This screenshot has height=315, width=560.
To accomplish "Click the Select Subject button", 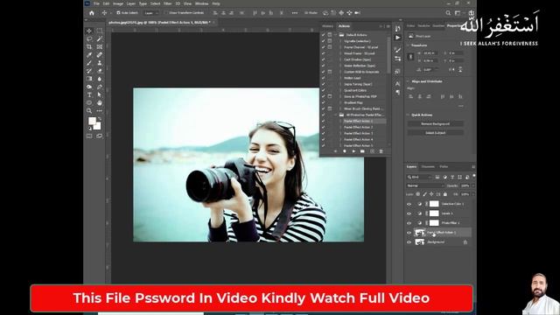I will pyautogui.click(x=436, y=133).
